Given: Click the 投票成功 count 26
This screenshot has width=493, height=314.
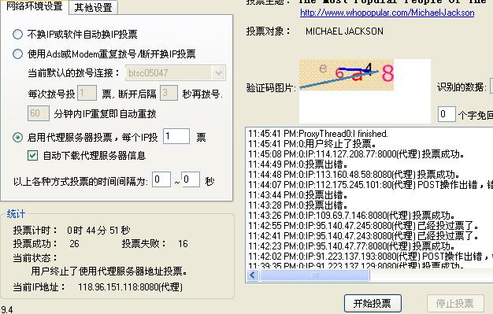Looking at the screenshot, I should pos(74,244).
